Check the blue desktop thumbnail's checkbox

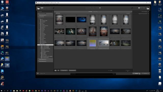(77, 15)
